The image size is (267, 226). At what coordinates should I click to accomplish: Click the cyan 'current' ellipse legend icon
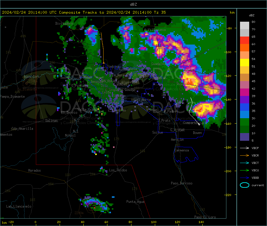[x=244, y=185]
